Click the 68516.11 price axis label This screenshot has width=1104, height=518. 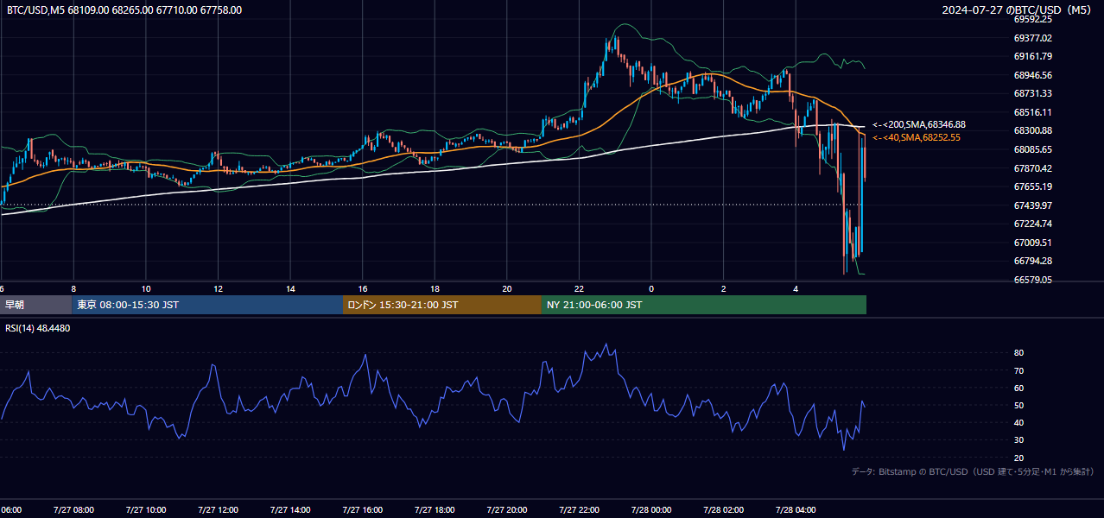pos(1032,112)
